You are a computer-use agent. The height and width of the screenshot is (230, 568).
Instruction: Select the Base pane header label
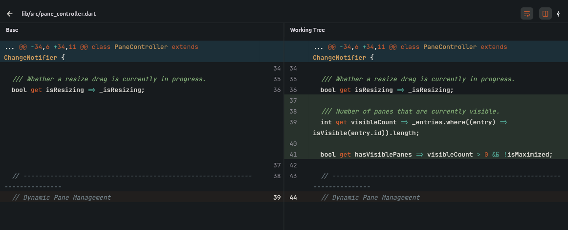coord(12,30)
